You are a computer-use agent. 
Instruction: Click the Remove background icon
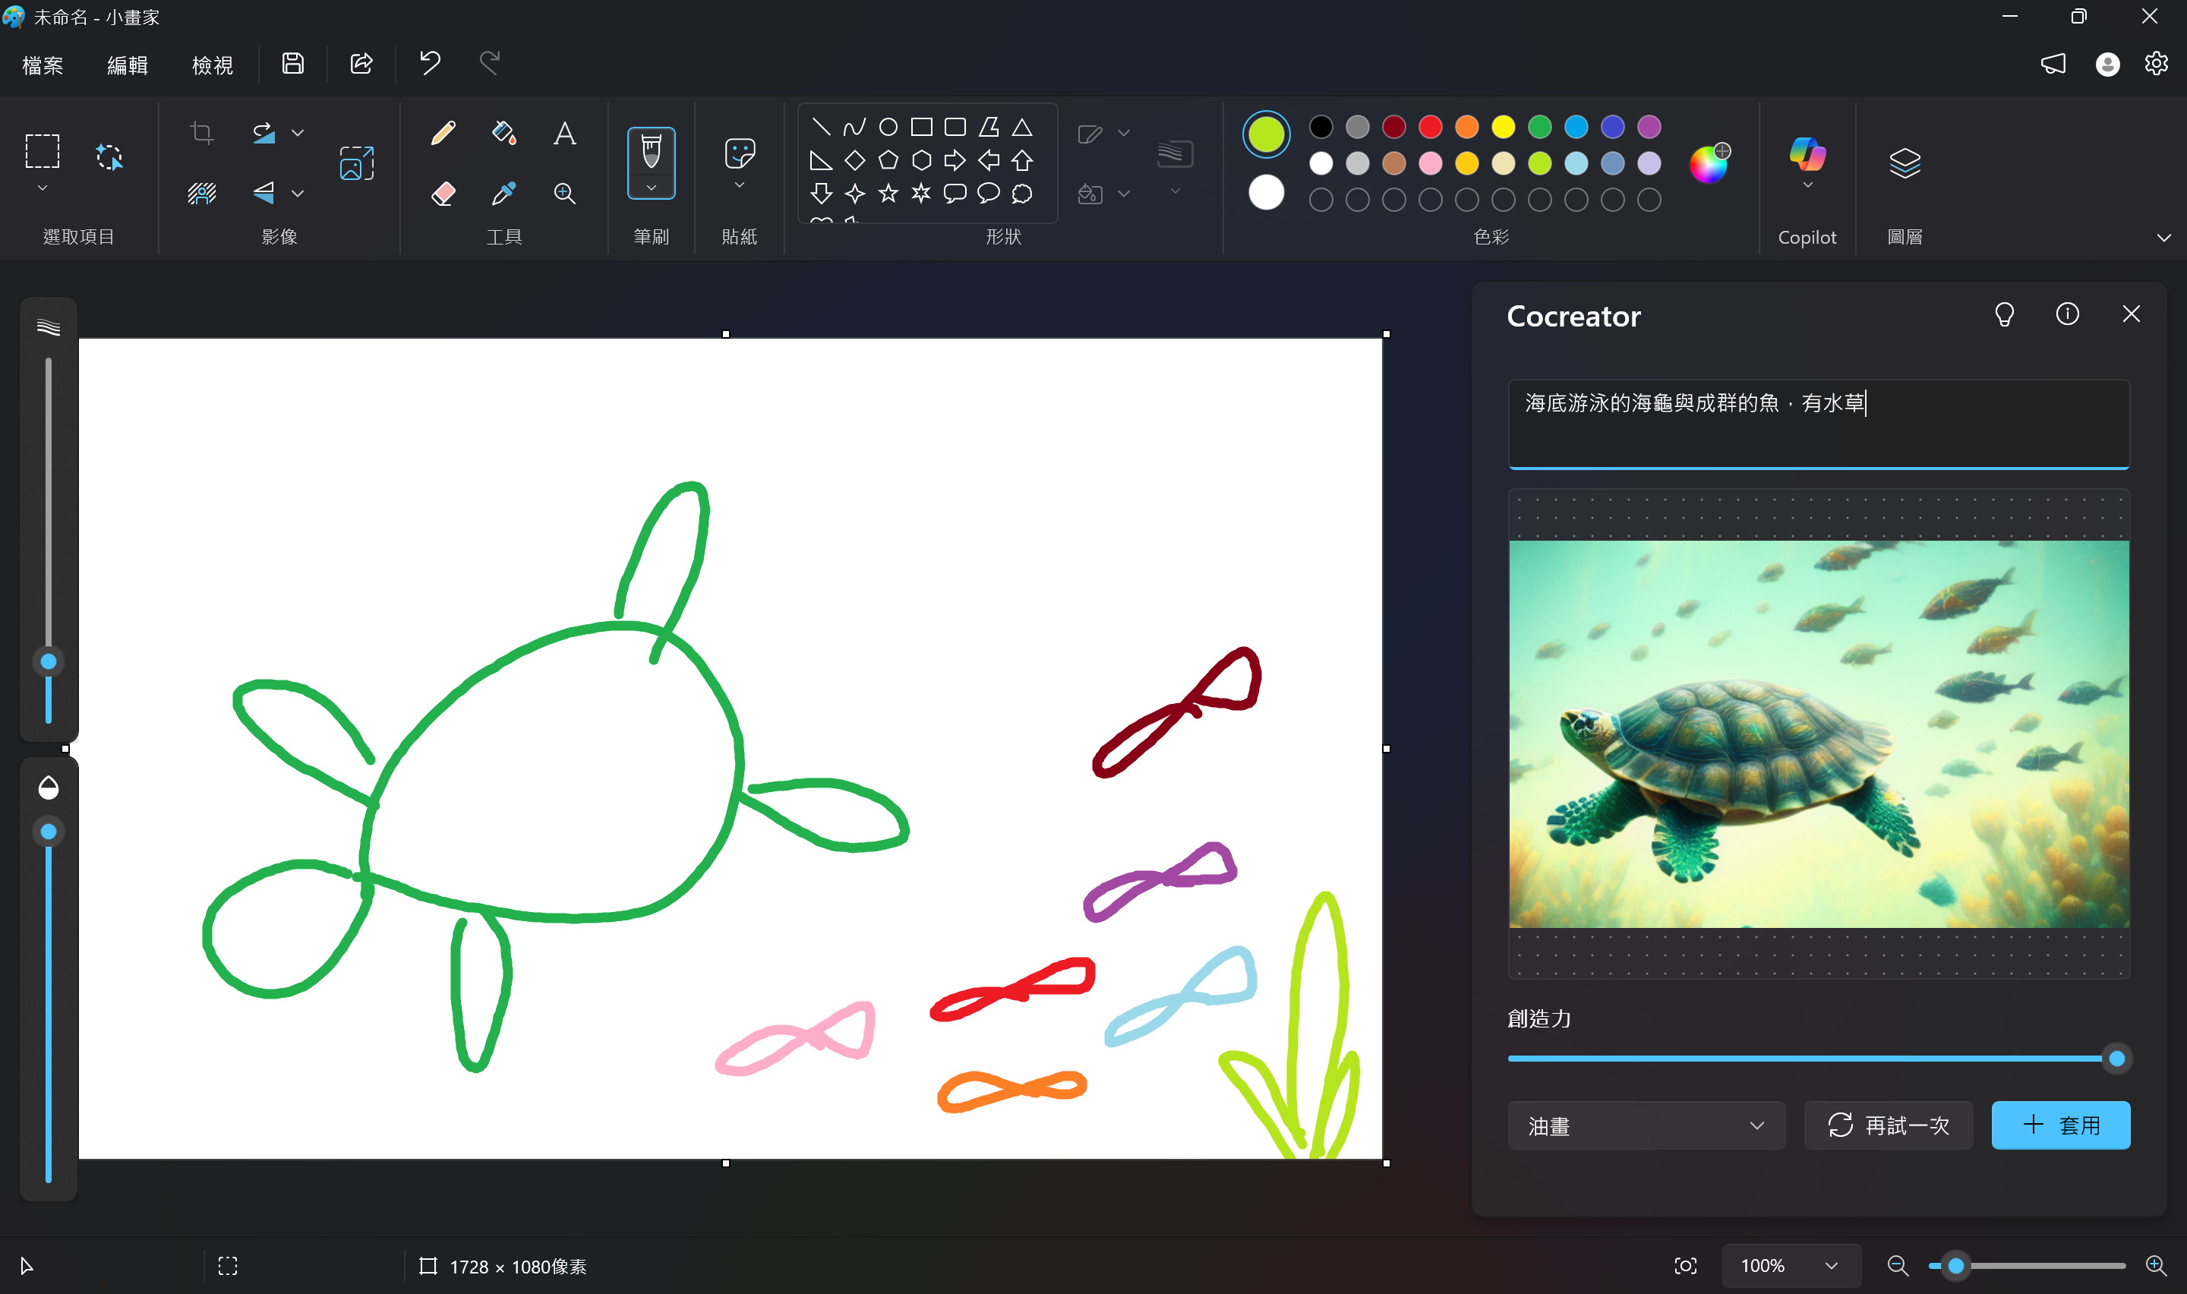click(202, 193)
